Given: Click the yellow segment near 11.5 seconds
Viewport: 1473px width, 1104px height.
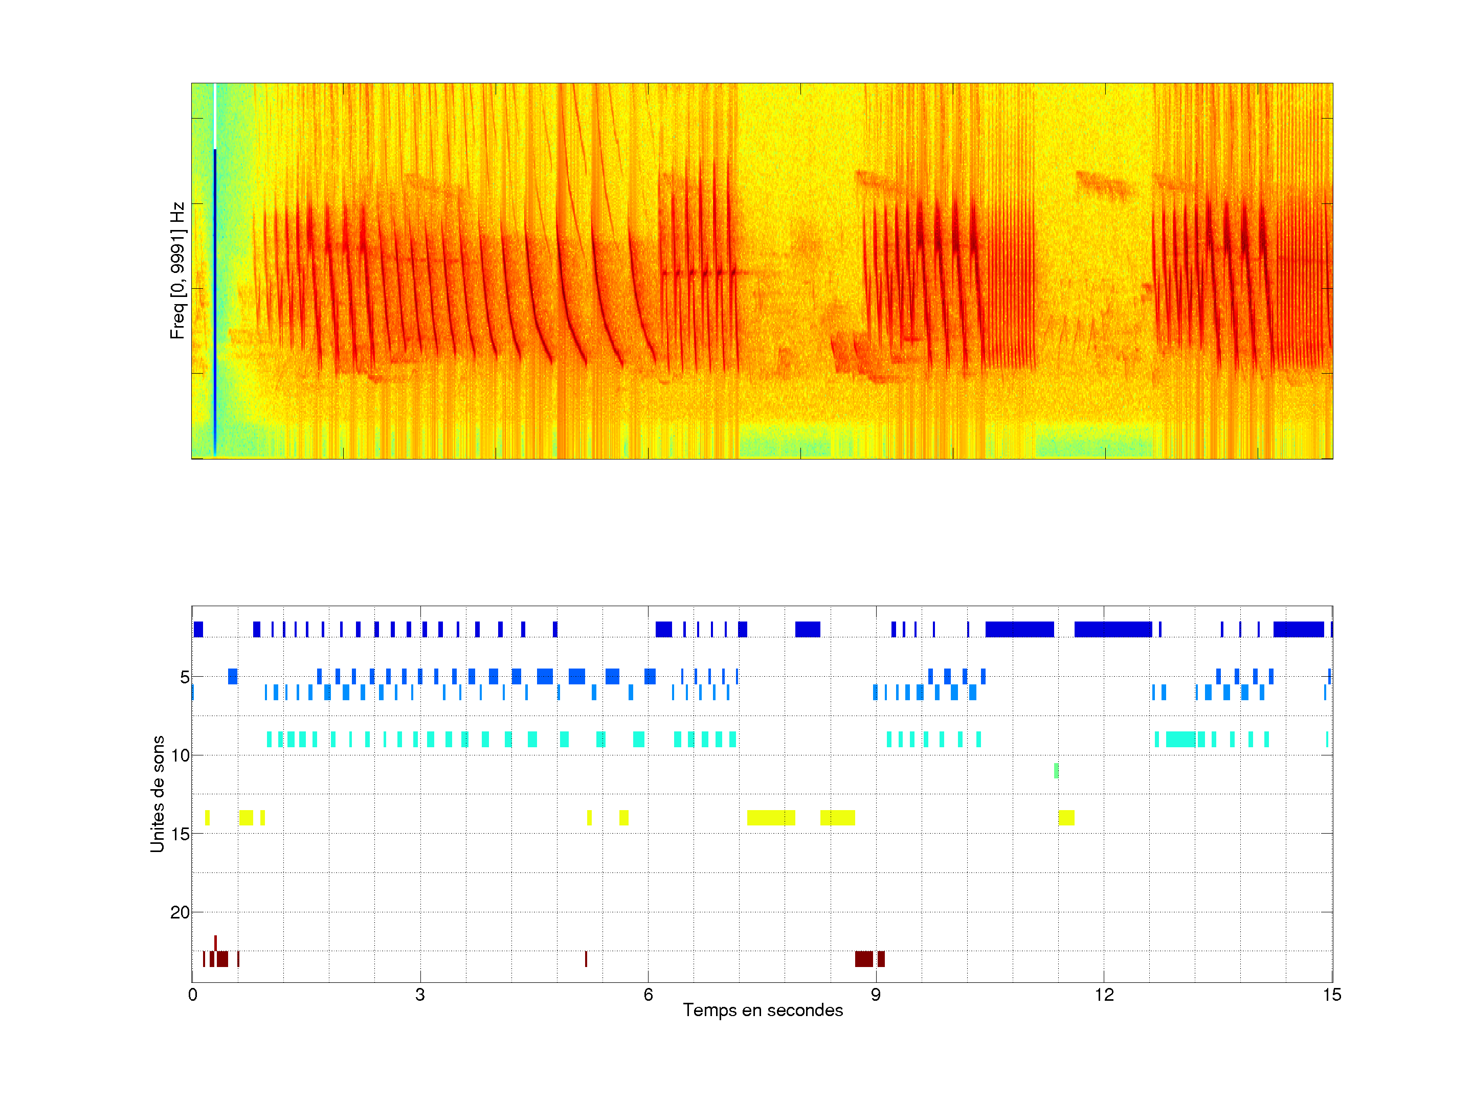Looking at the screenshot, I should [1066, 817].
